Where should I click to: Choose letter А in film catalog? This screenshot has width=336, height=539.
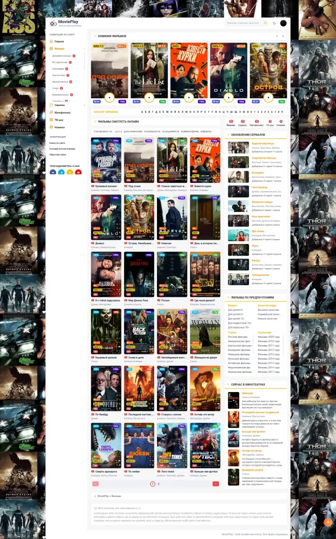(x=142, y=112)
